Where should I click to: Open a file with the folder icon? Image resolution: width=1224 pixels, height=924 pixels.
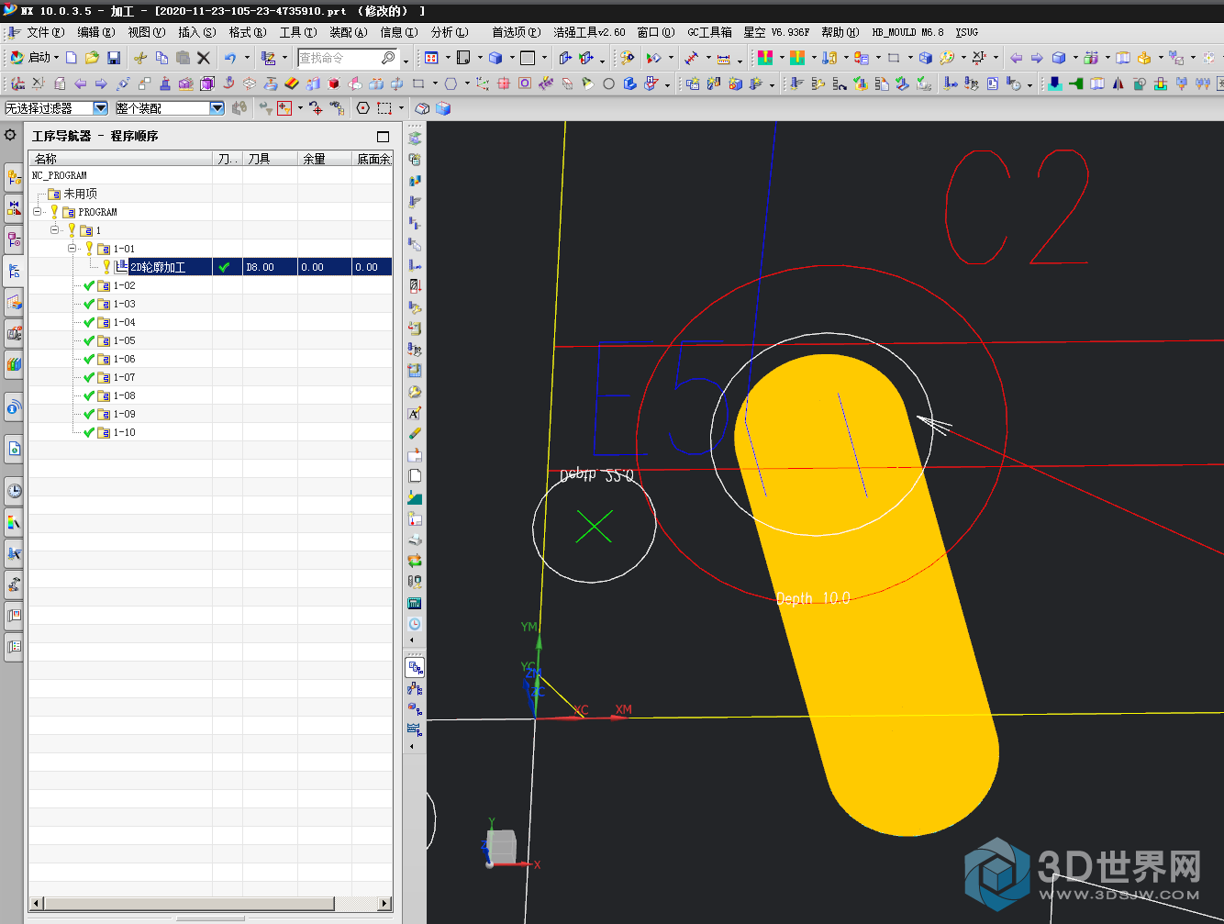[92, 58]
